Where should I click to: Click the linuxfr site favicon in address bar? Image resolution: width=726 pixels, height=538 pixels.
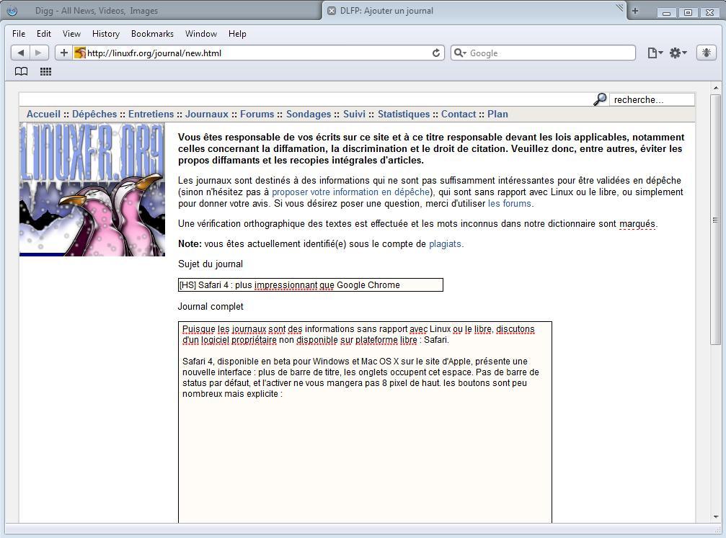[80, 53]
